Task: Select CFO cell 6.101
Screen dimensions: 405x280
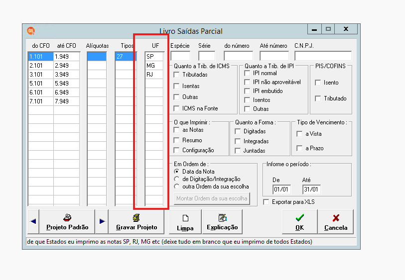Action: click(x=41, y=93)
